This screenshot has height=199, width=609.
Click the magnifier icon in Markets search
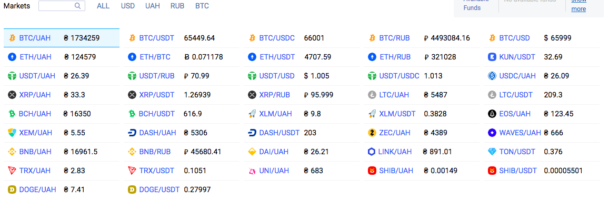(78, 5)
